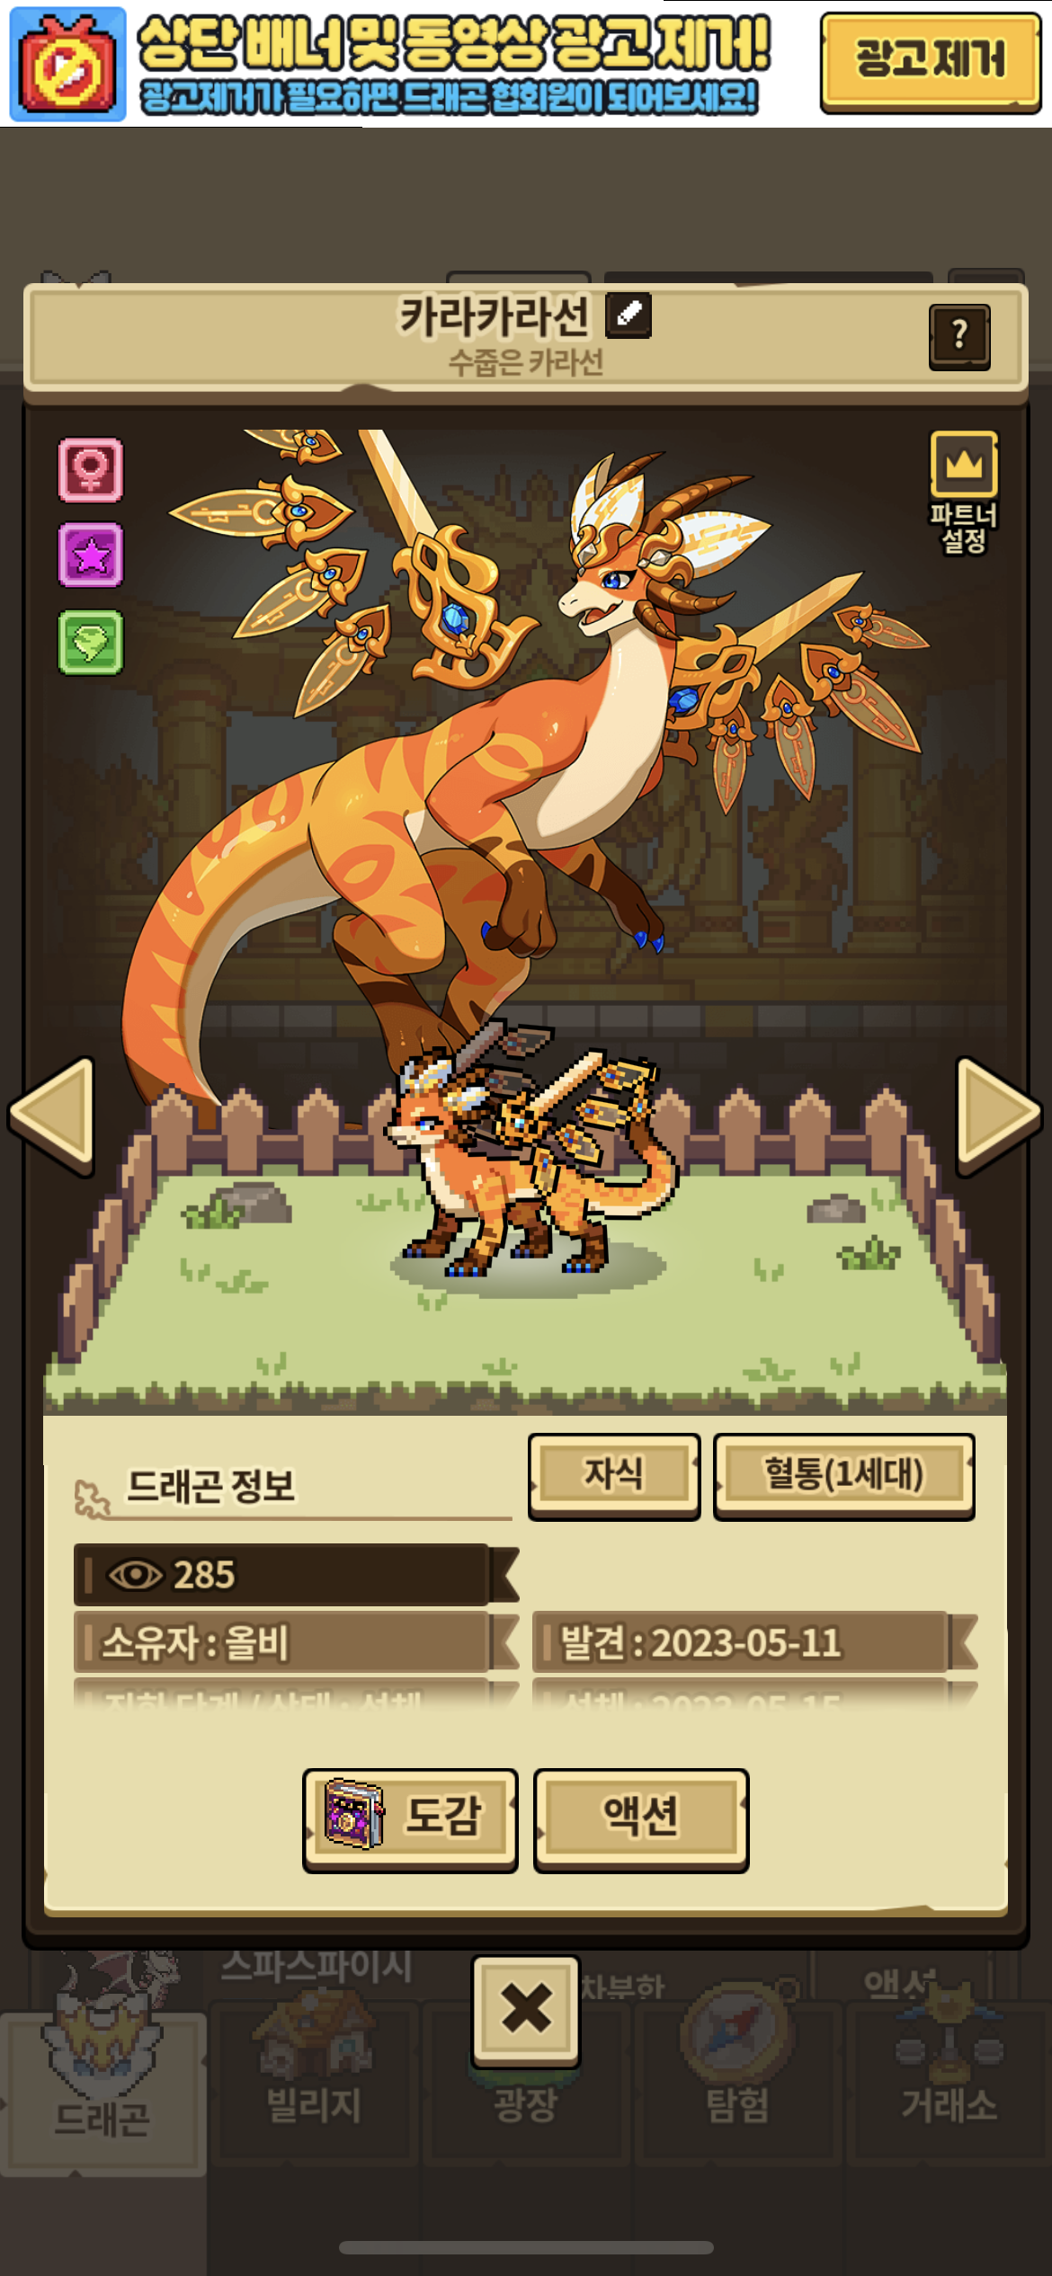
Task: Tap the pink female gender icon
Action: tap(91, 469)
